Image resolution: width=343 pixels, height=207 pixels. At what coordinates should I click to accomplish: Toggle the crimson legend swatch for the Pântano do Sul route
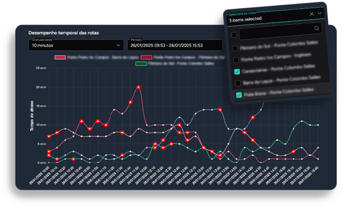point(147,57)
